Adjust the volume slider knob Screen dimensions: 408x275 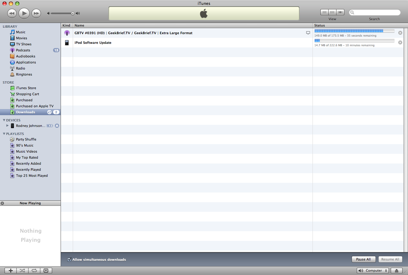[73, 13]
